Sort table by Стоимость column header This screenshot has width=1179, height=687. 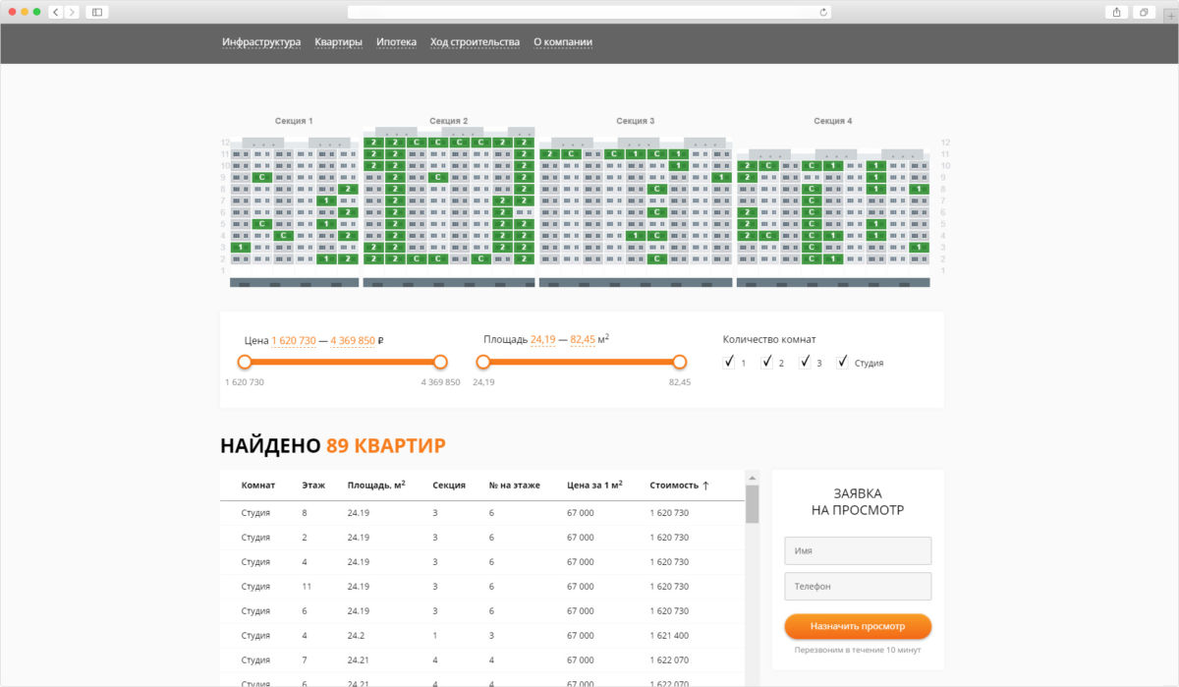[679, 486]
